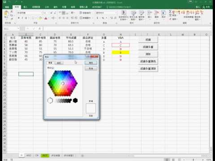Click the Increase Indent icon

point(76,18)
